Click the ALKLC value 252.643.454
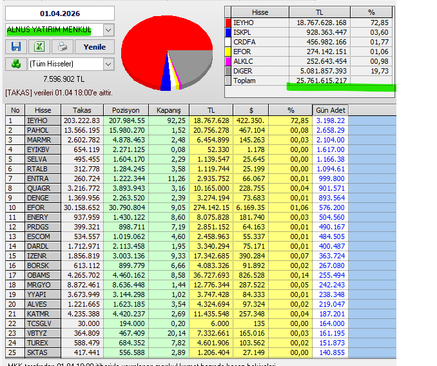Viewport: 437px width, 366px height. pos(326,61)
